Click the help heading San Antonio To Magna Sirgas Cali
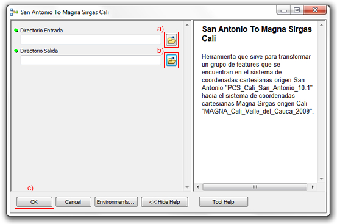337x224 pixels. coord(257,34)
